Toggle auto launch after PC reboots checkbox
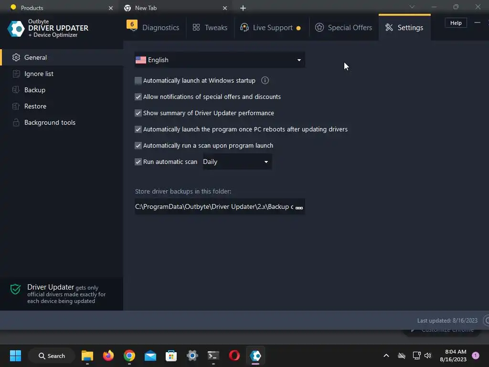This screenshot has width=489, height=367. click(x=138, y=130)
